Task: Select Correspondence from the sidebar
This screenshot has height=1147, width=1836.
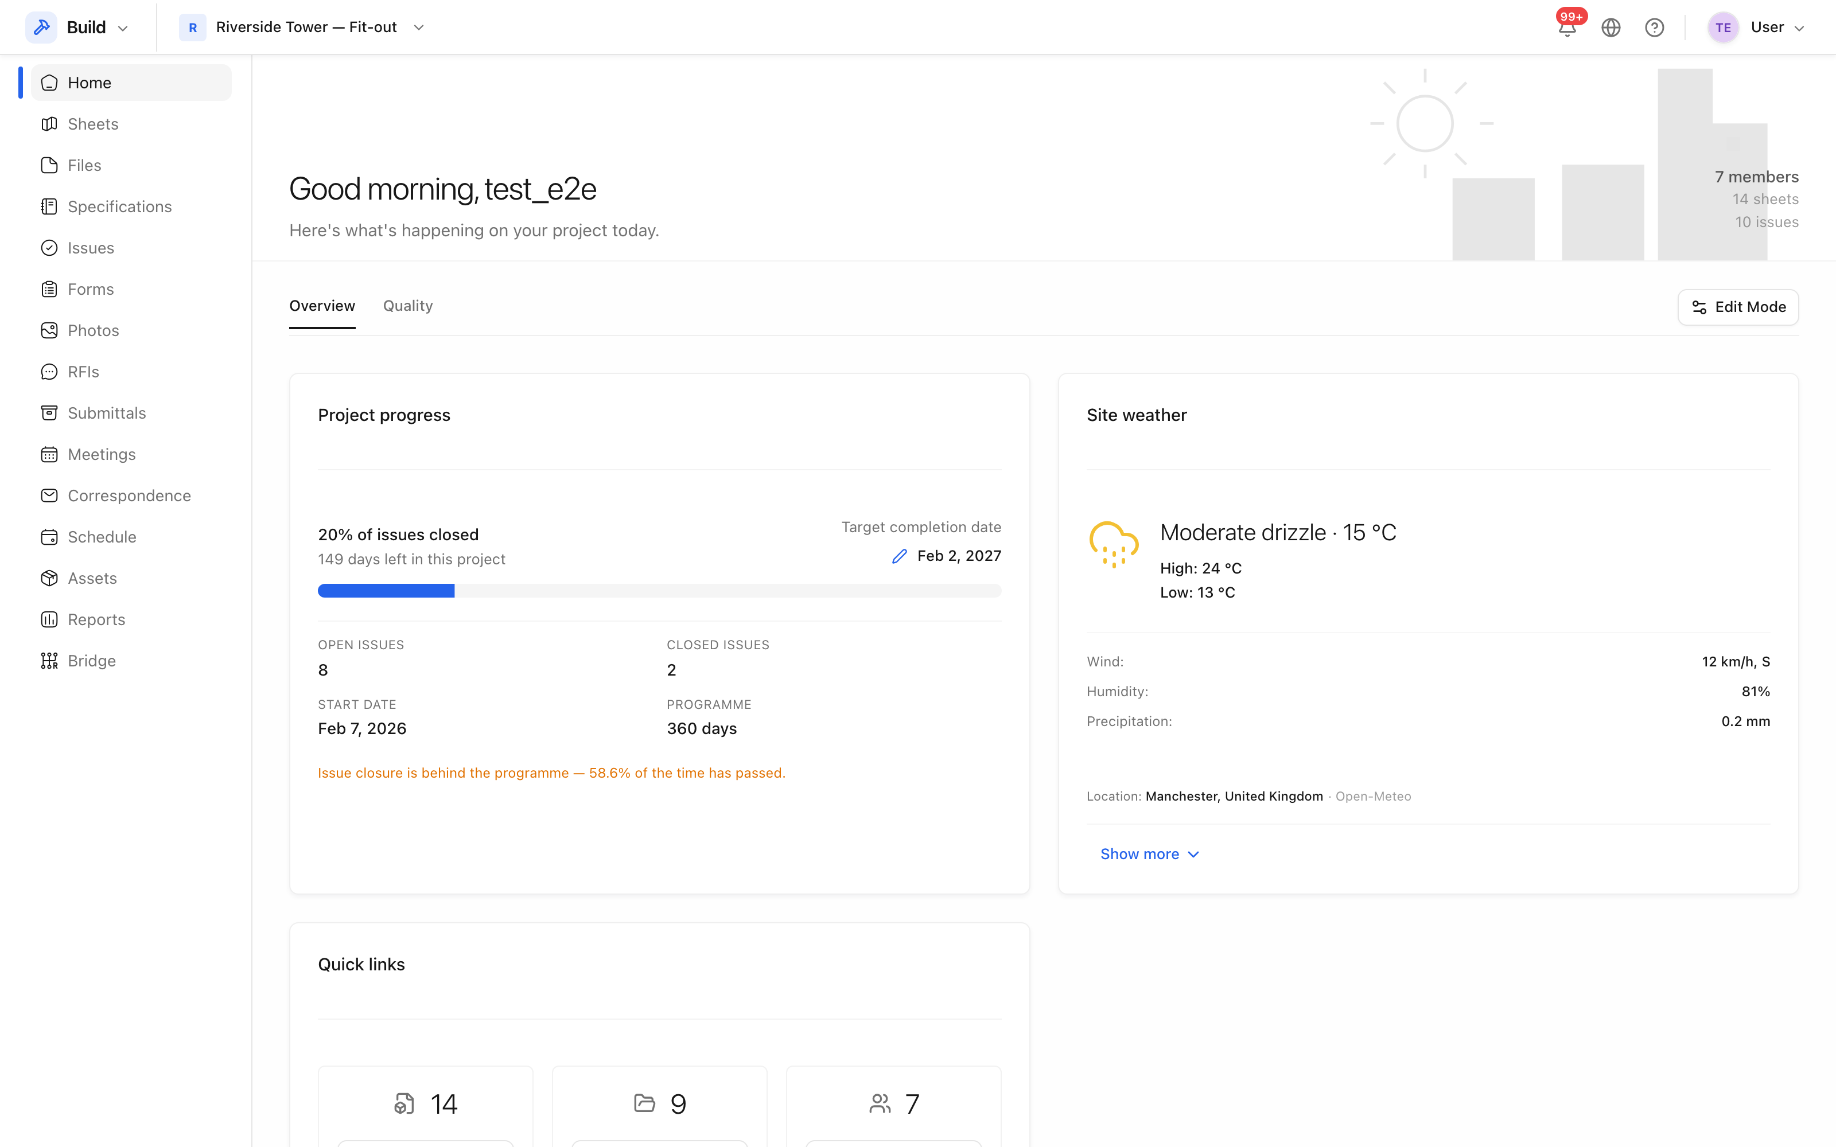Action: (x=129, y=496)
